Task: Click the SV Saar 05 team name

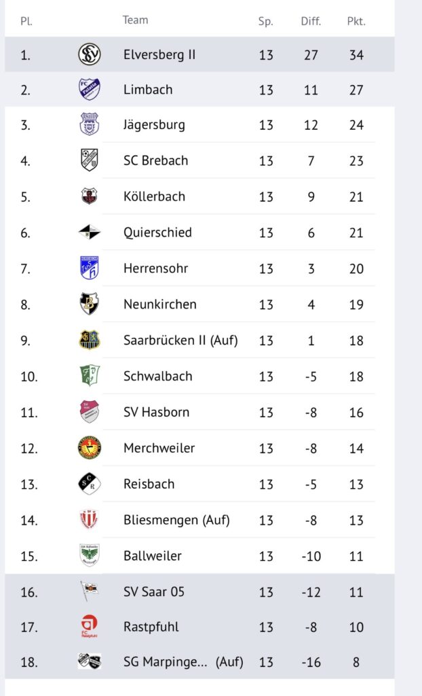Action: pos(154,591)
